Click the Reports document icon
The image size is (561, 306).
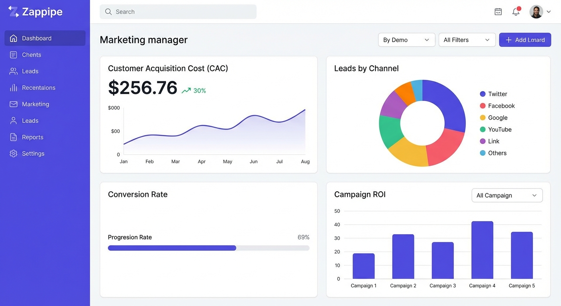coord(14,137)
